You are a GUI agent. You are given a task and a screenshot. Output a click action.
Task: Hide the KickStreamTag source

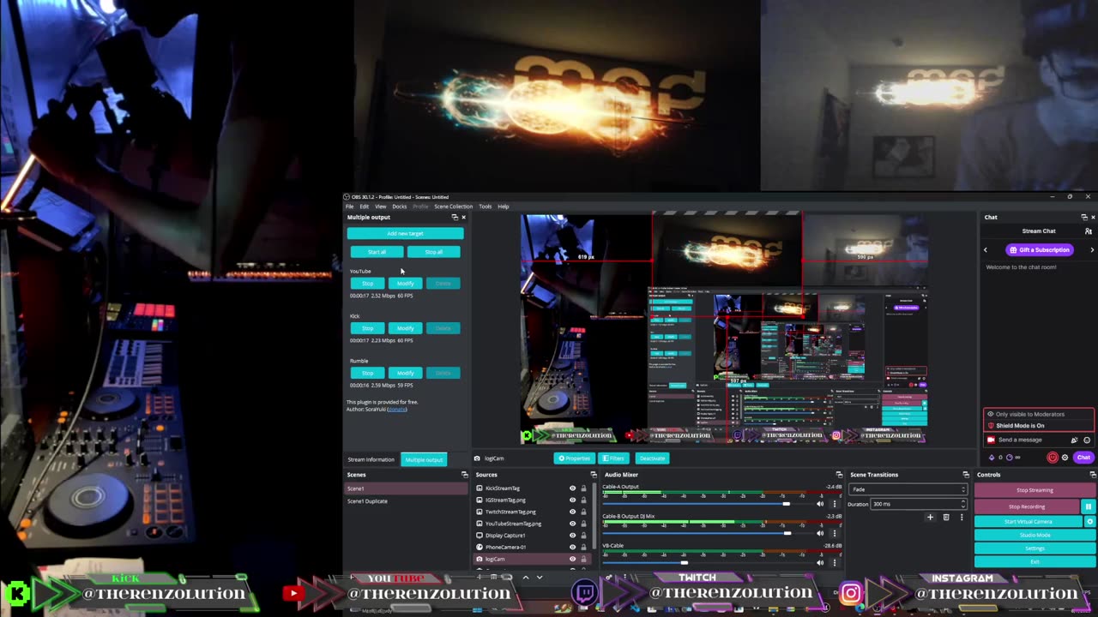click(x=572, y=488)
